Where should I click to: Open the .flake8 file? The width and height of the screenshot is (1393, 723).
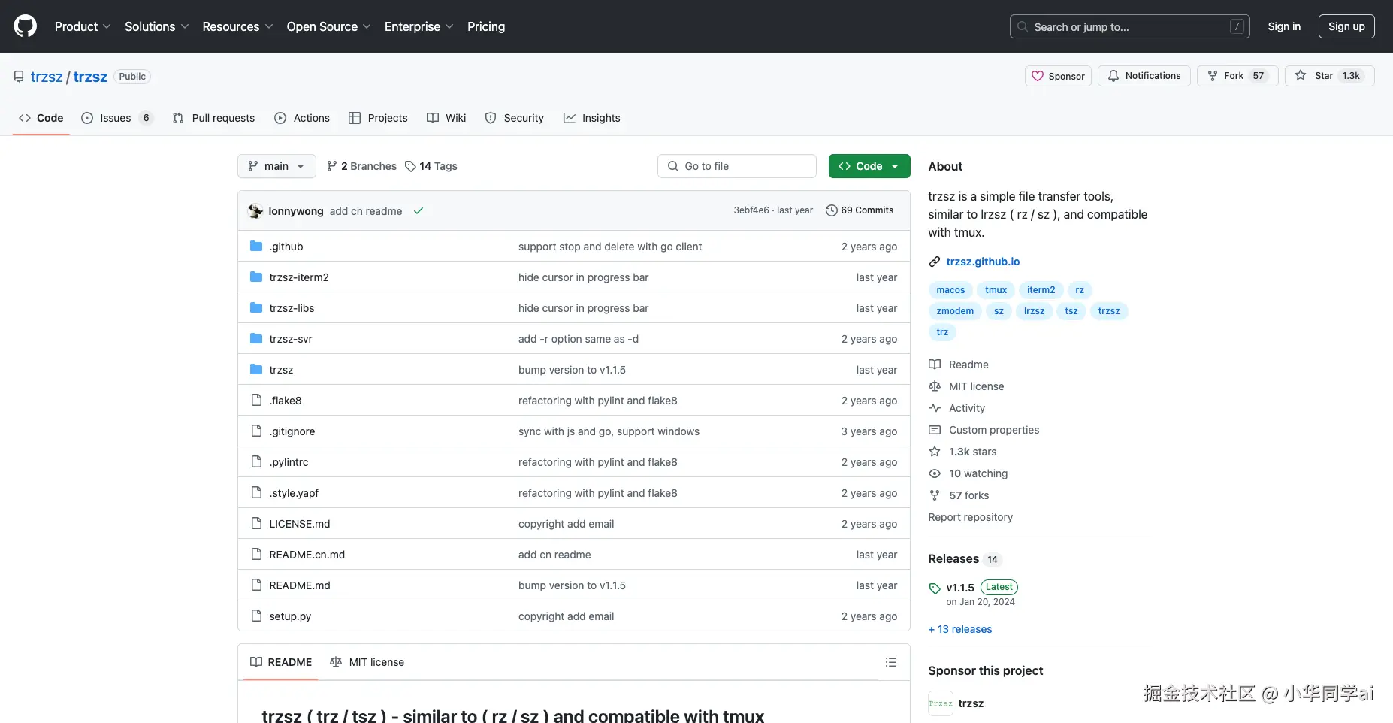[x=286, y=401]
